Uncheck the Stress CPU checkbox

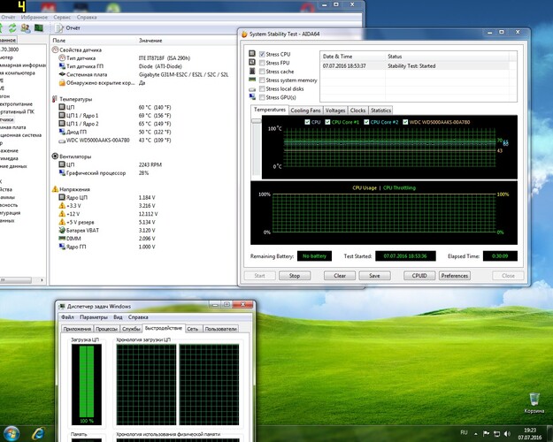tap(262, 54)
